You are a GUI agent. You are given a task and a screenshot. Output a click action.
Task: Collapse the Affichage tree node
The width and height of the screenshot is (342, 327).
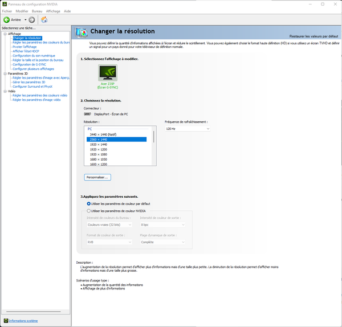point(5,34)
